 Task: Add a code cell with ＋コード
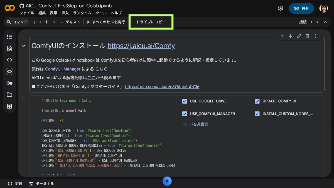coord(41,22)
